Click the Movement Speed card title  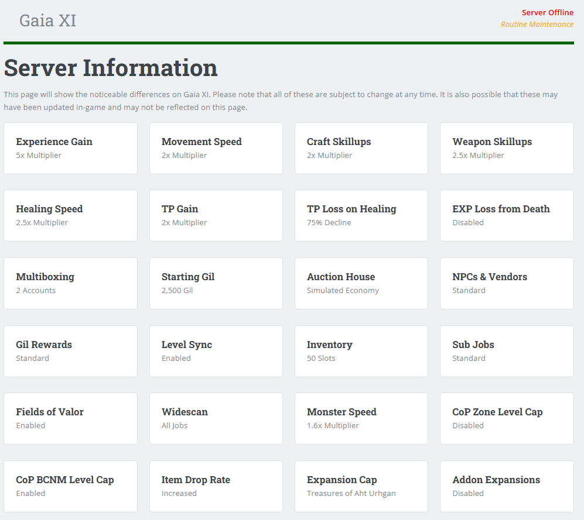pos(202,142)
